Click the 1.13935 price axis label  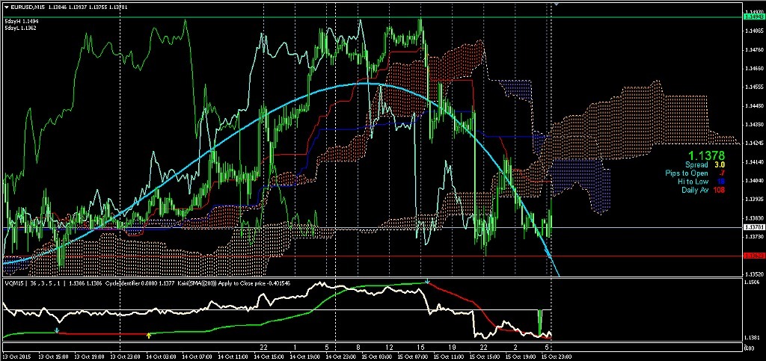tap(753, 199)
